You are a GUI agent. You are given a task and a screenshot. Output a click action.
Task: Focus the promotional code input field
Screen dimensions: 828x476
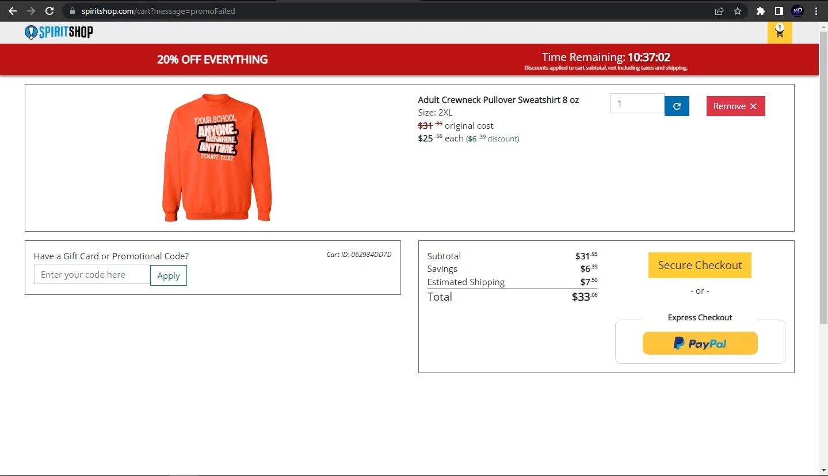(92, 275)
